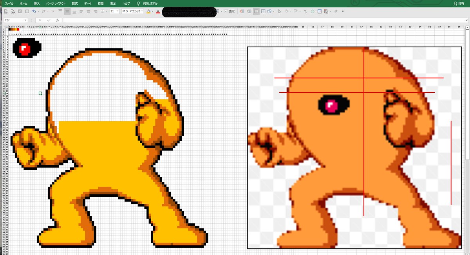Expand the dropdown left of 表示 checkbox
This screenshot has height=255, width=470.
click(222, 11)
